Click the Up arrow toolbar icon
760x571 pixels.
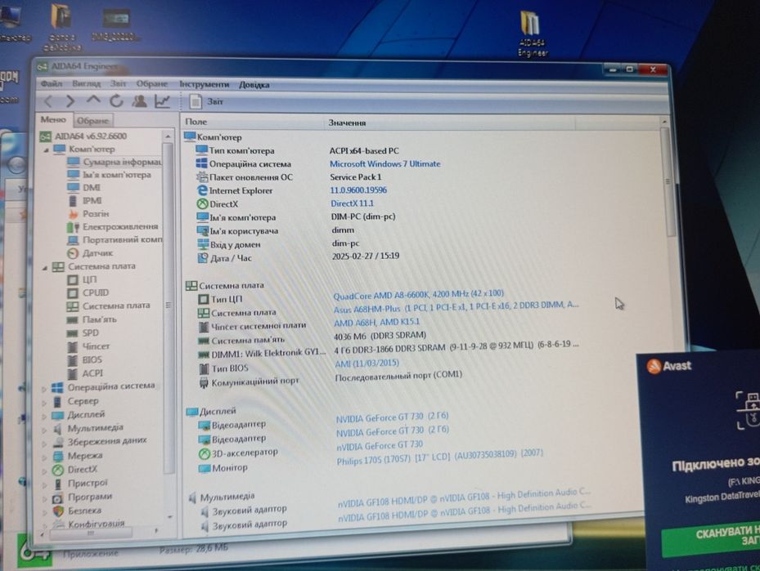click(93, 100)
